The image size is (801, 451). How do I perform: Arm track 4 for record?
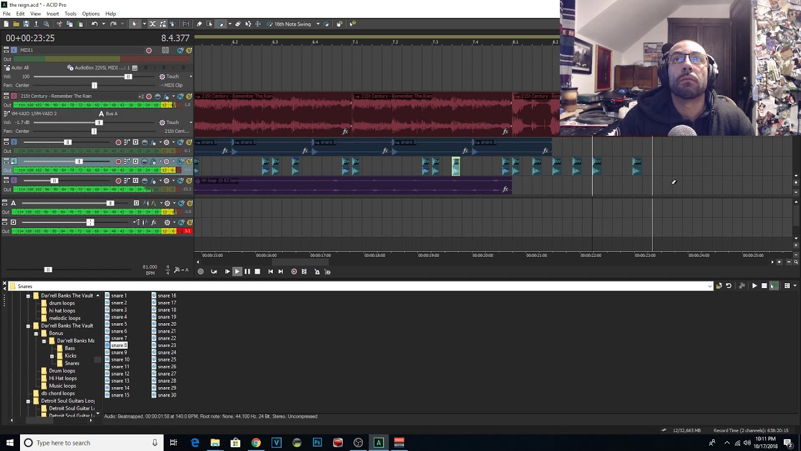point(118,162)
